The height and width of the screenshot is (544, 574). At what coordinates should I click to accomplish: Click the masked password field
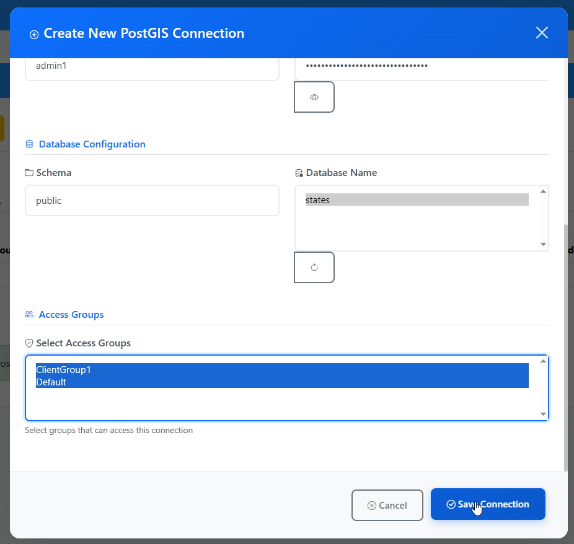click(x=422, y=68)
